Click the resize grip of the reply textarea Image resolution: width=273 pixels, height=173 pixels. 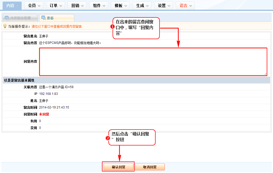[x=265, y=74]
